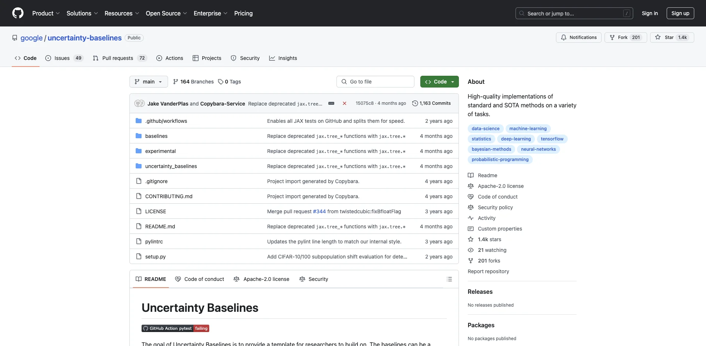The height and width of the screenshot is (346, 706).
Task: Click the Notifications bell button
Action: coord(578,38)
